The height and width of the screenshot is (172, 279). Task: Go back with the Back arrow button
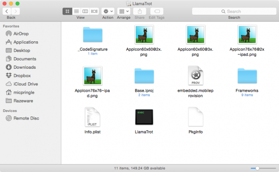[x=7, y=12]
